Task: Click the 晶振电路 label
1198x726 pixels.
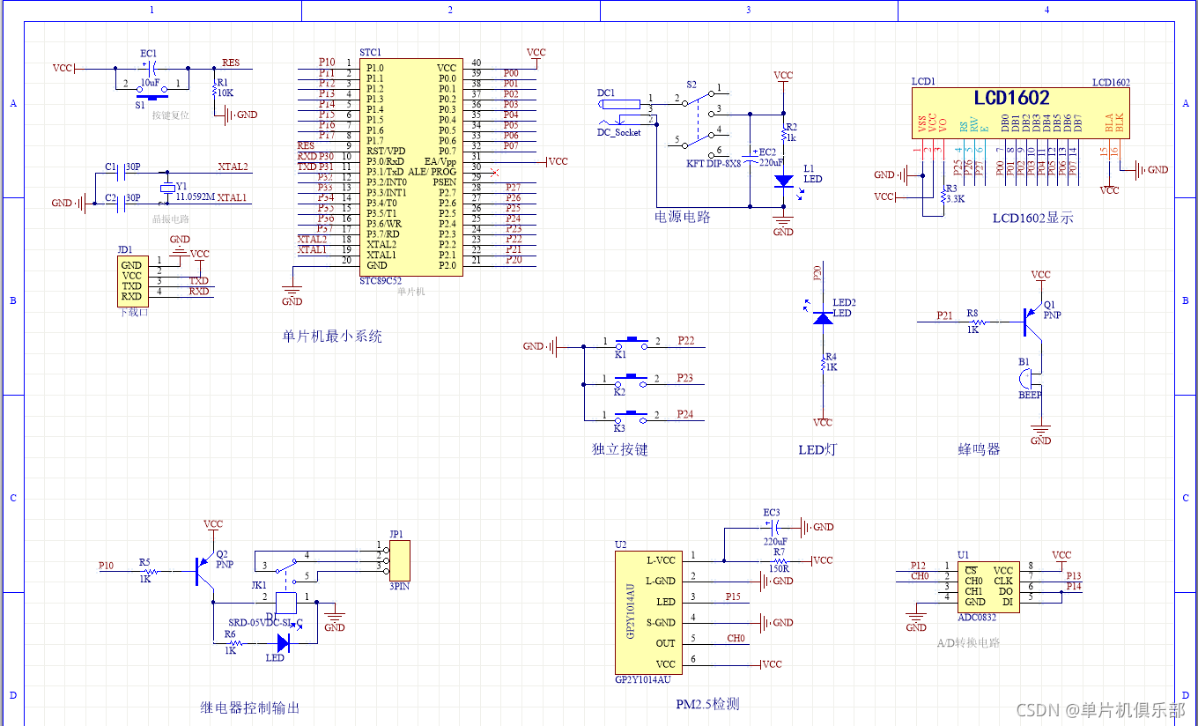Action: click(x=171, y=219)
